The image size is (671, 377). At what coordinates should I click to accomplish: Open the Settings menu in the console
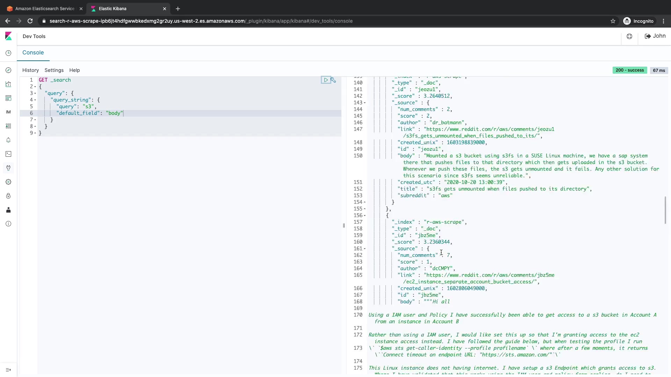coord(54,70)
